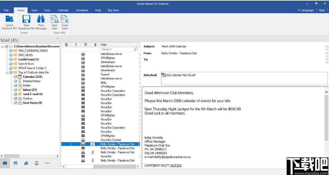Click envelope icon of NovaStor Contest row
329x175 pixels.
(83, 140)
